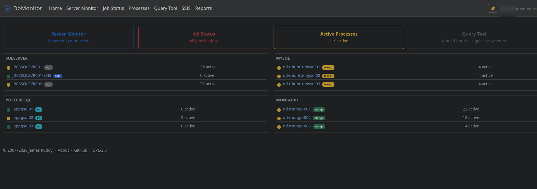Select Processes in the top navigation
Image resolution: width=537 pixels, height=189 pixels.
[139, 8]
